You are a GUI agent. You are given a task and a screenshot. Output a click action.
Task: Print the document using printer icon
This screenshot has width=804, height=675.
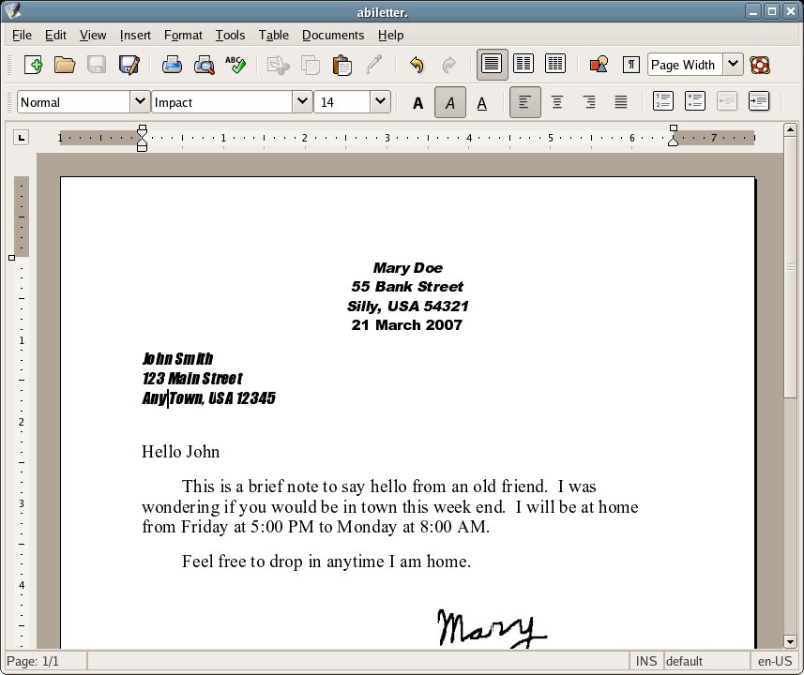coord(172,65)
